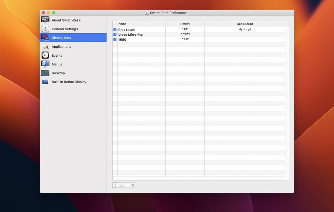The width and height of the screenshot is (334, 212).
Task: Open General Settings via its switch icon
Action: (45, 28)
